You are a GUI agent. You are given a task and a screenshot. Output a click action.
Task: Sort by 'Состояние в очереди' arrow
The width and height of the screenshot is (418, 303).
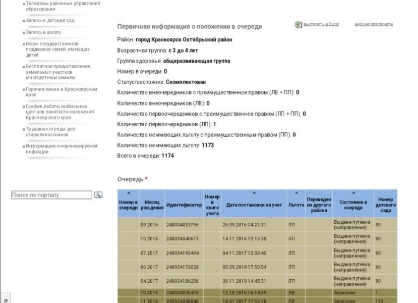point(353,193)
